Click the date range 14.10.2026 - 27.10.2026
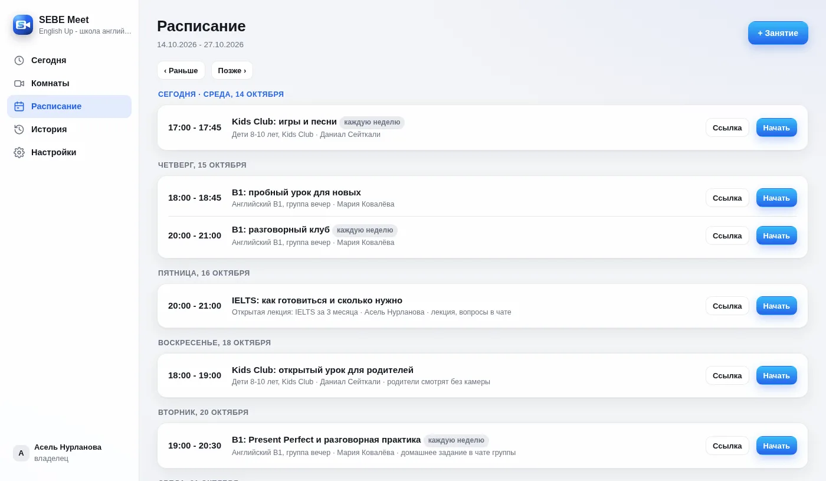826x481 pixels. [200, 45]
